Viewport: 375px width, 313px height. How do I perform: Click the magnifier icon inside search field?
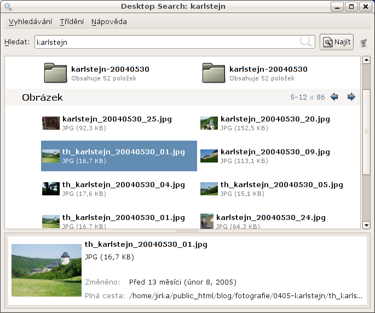coord(305,42)
